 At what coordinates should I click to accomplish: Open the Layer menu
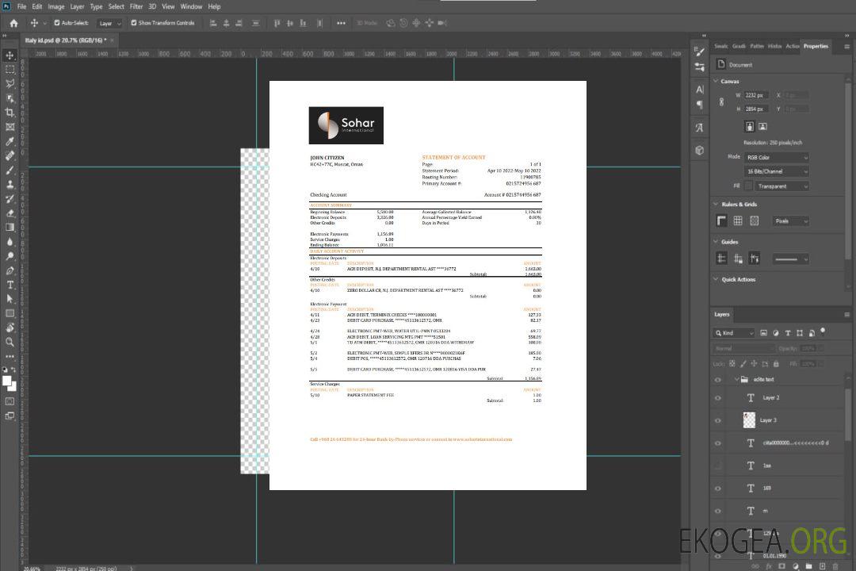coord(77,6)
